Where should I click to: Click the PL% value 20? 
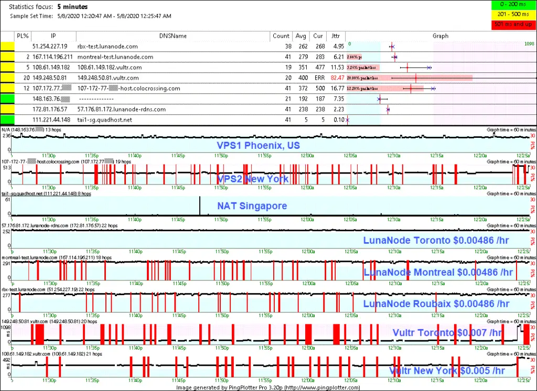pos(27,78)
